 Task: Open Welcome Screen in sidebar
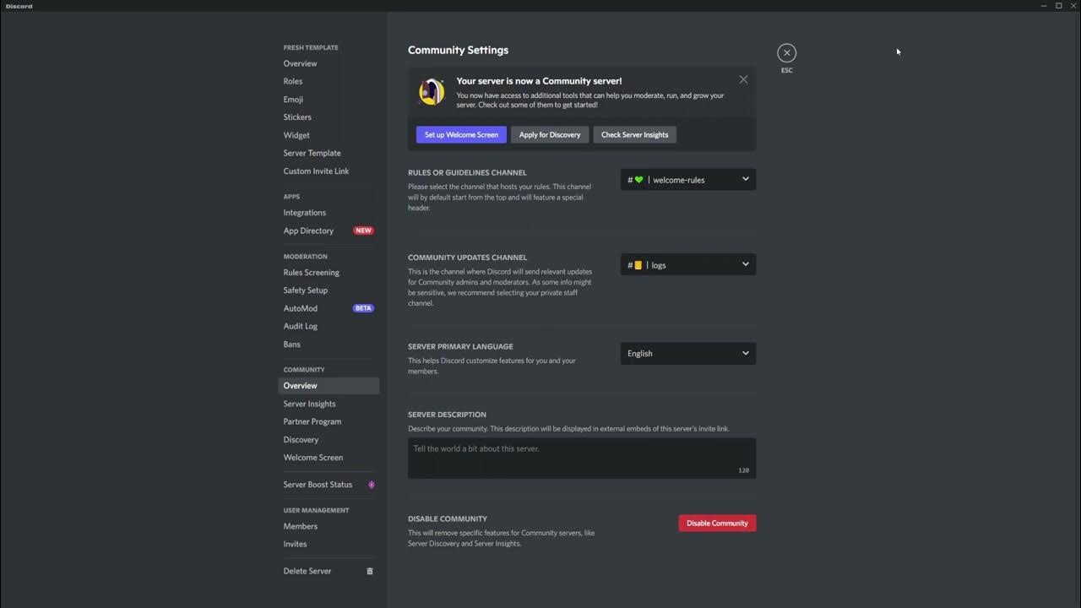pyautogui.click(x=329, y=458)
